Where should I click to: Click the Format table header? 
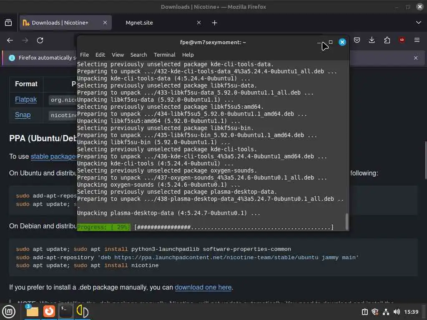[26, 84]
